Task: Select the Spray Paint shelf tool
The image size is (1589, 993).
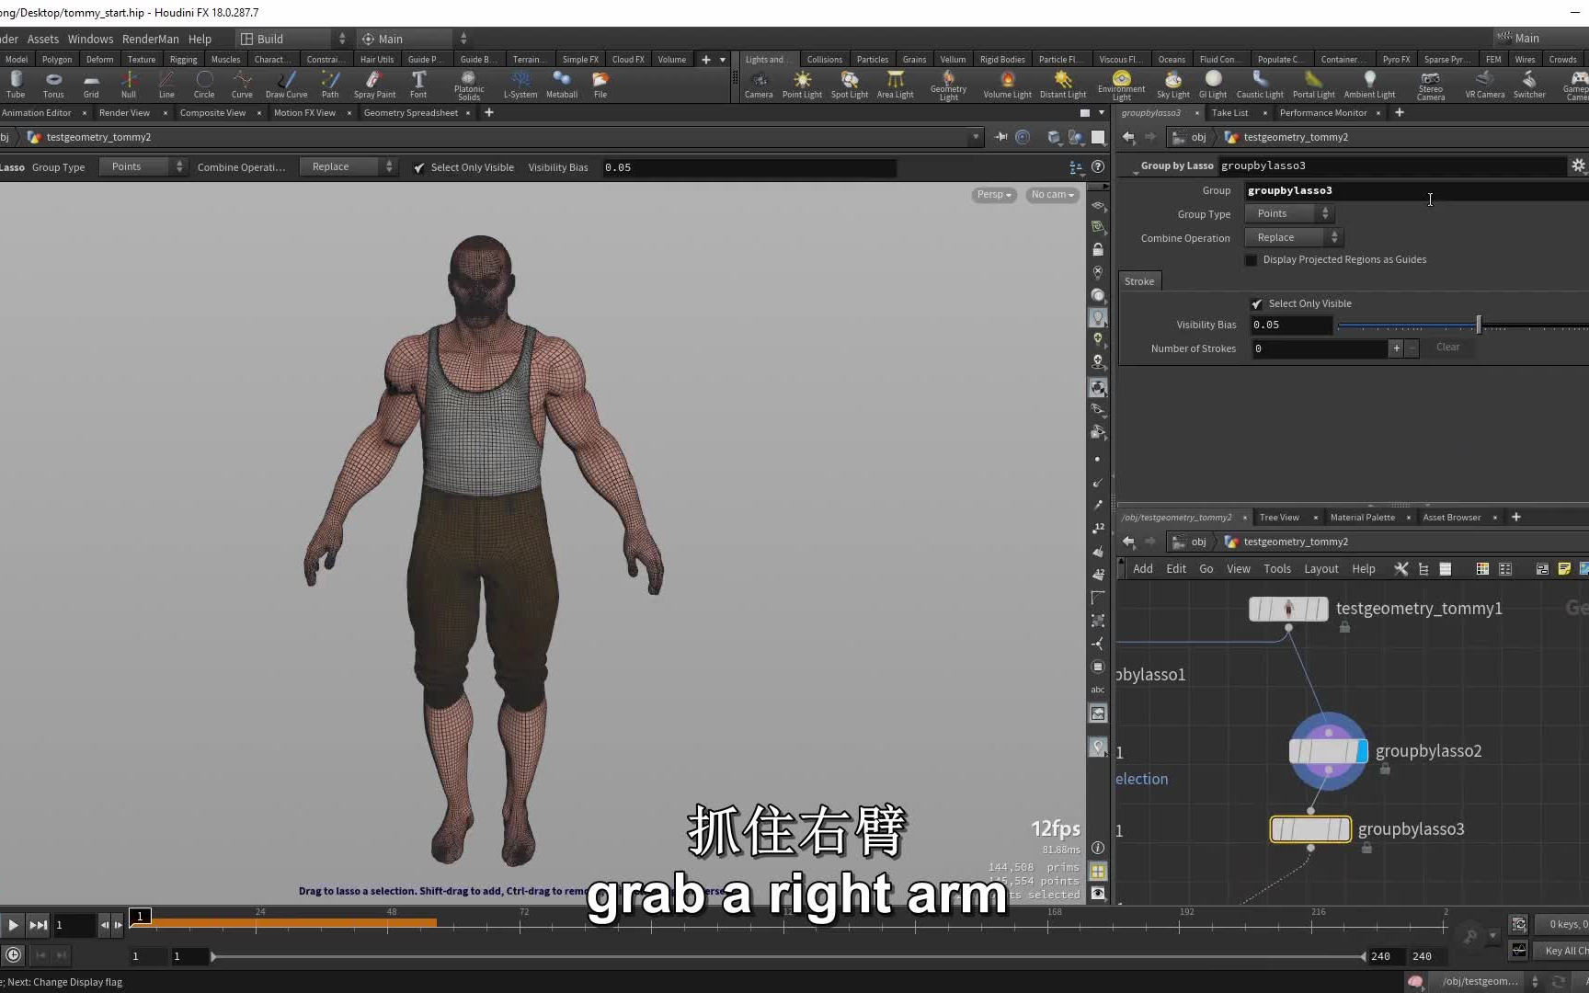Action: click(373, 85)
